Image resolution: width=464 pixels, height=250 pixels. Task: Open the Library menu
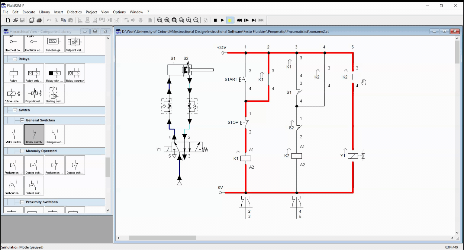click(44, 12)
